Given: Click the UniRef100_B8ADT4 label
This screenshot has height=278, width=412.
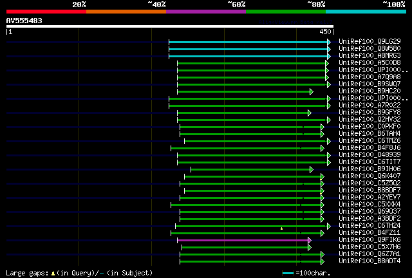Looking at the screenshot, I should click(370, 261).
